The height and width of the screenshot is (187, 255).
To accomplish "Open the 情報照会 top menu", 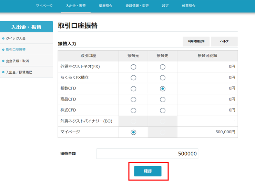I will [x=105, y=6].
